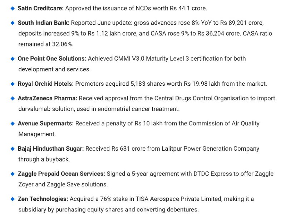The width and height of the screenshot is (286, 220).
Task: Click the bold South Indian Bank heading
Action: [43, 23]
